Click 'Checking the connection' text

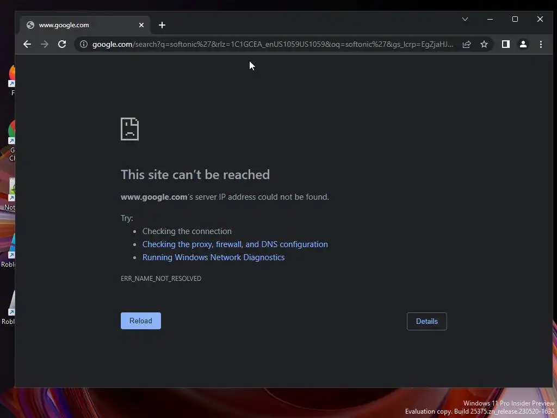coord(187,231)
